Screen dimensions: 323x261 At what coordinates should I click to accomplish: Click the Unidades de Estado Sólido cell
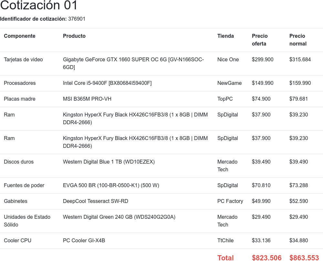[x=27, y=221]
